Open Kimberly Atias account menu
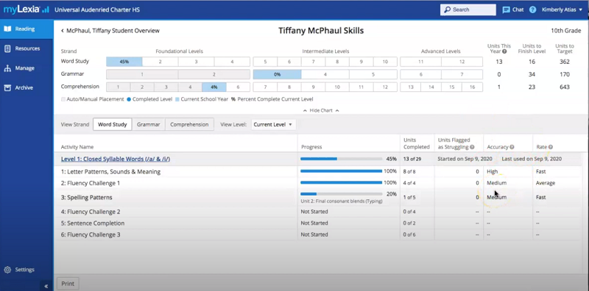Screen dimensions: 589x291 [562, 10]
